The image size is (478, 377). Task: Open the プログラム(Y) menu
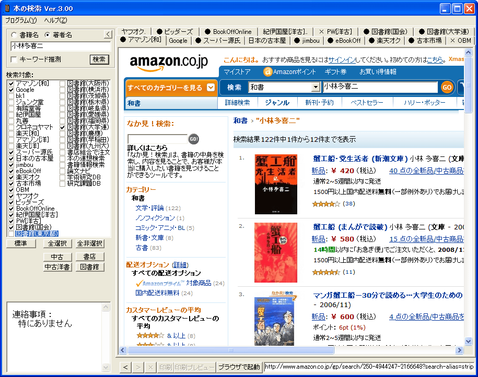(21, 20)
